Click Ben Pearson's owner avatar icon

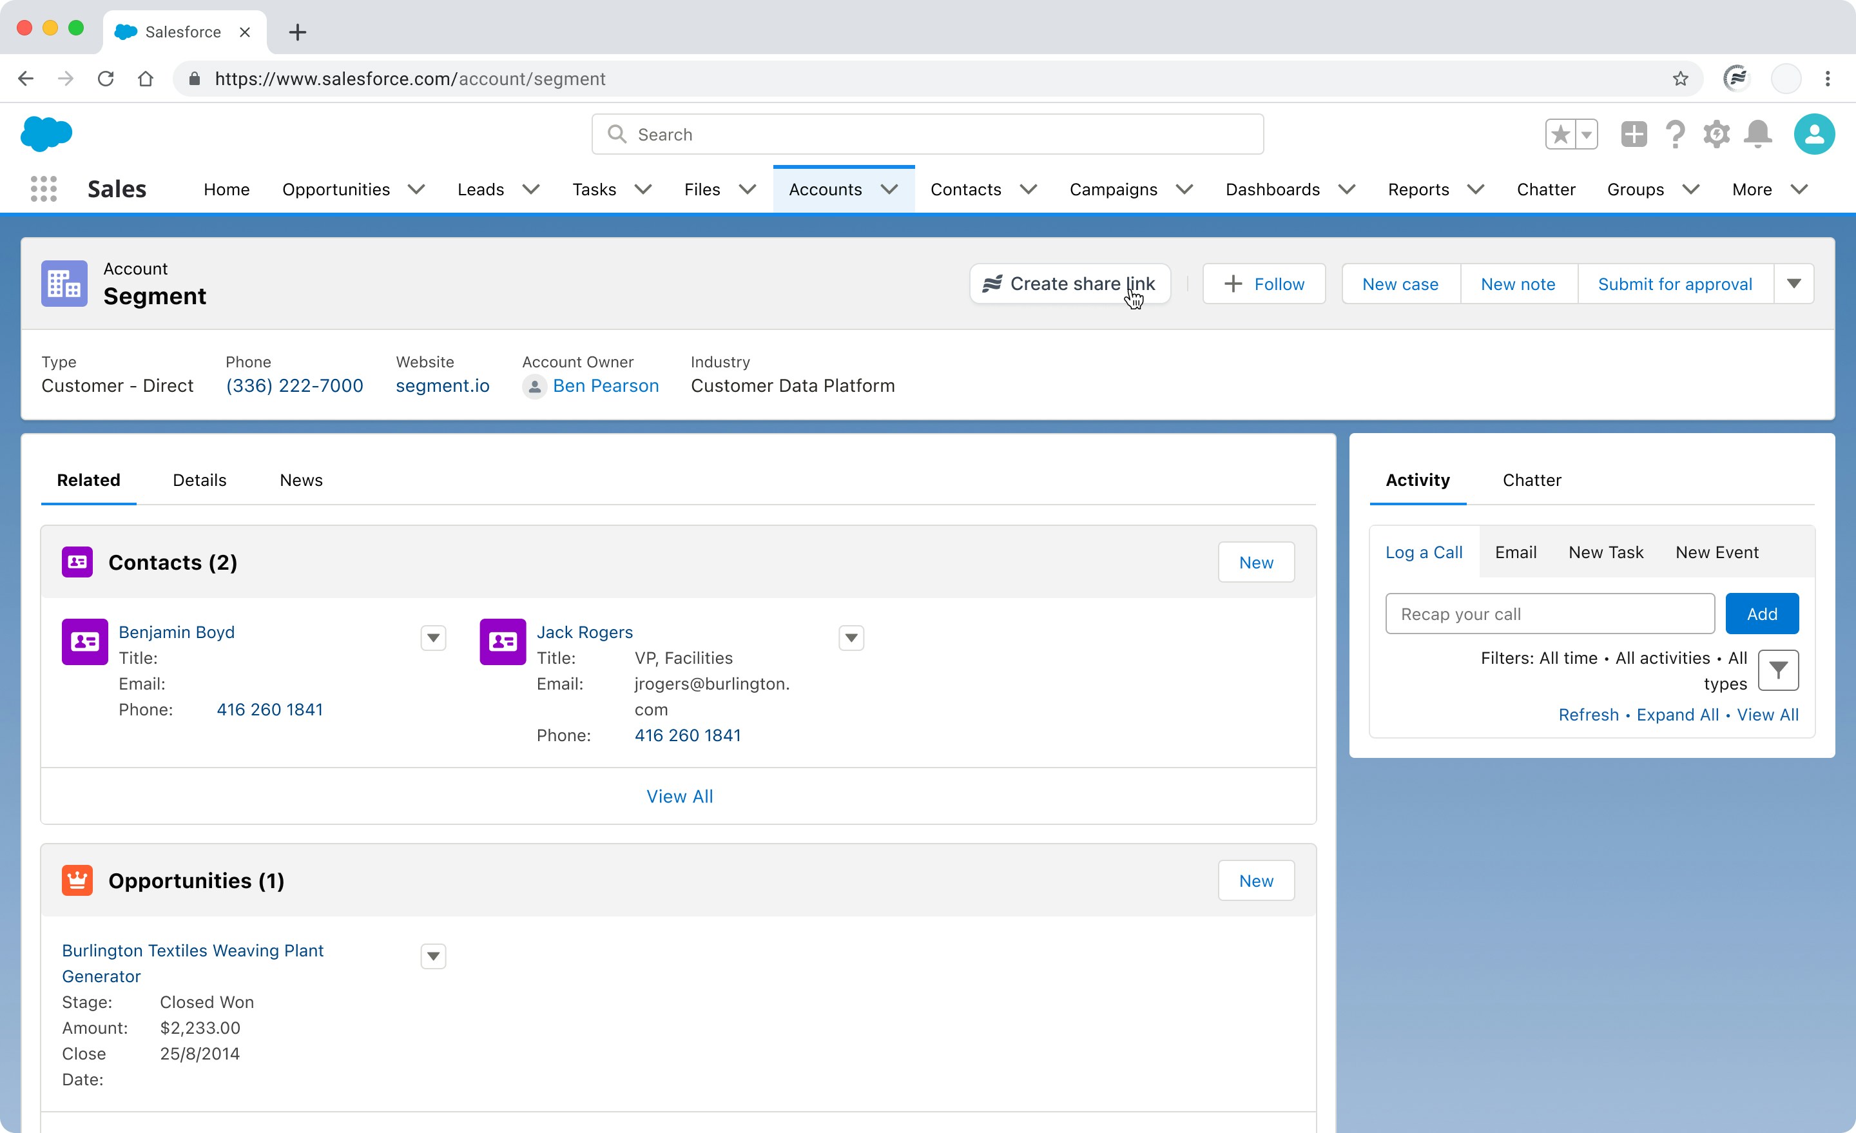pos(534,387)
